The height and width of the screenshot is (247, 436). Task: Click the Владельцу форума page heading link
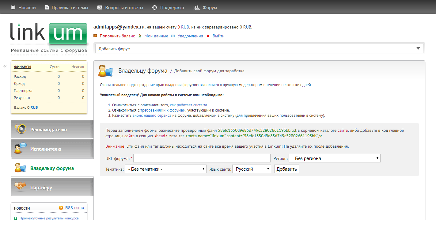pyautogui.click(x=143, y=71)
